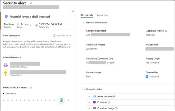Open the ellipsis more options menu
The image size is (175, 111).
pos(36,3)
